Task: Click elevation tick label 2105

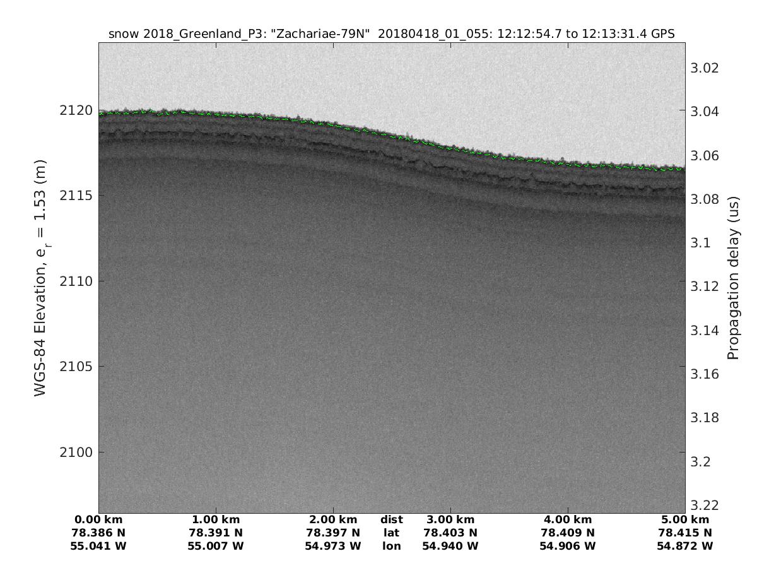Action: [77, 367]
